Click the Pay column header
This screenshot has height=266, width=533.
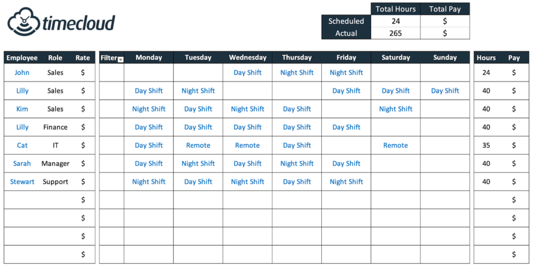coord(514,58)
